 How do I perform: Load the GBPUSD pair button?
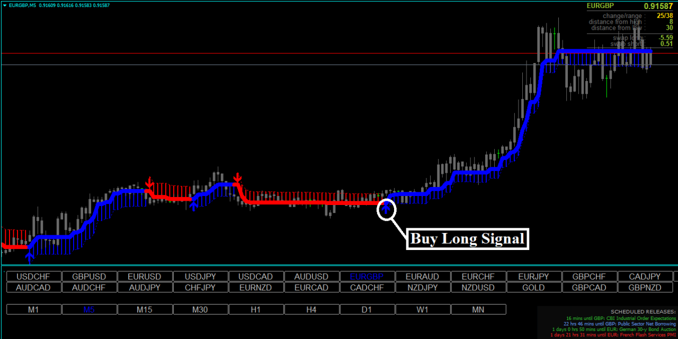pos(90,276)
